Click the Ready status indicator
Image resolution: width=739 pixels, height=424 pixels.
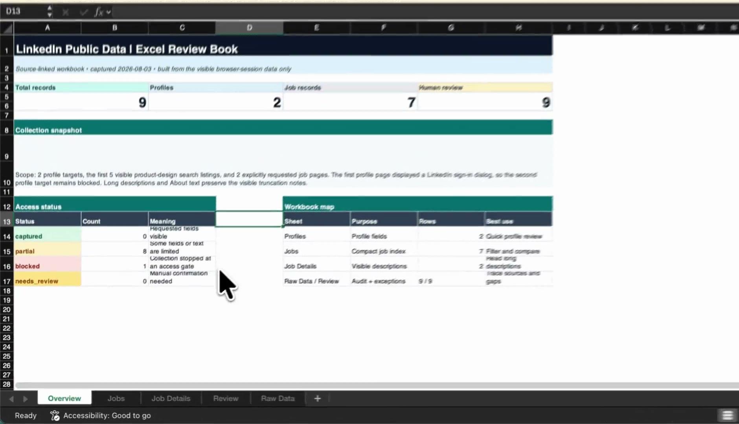click(x=26, y=415)
